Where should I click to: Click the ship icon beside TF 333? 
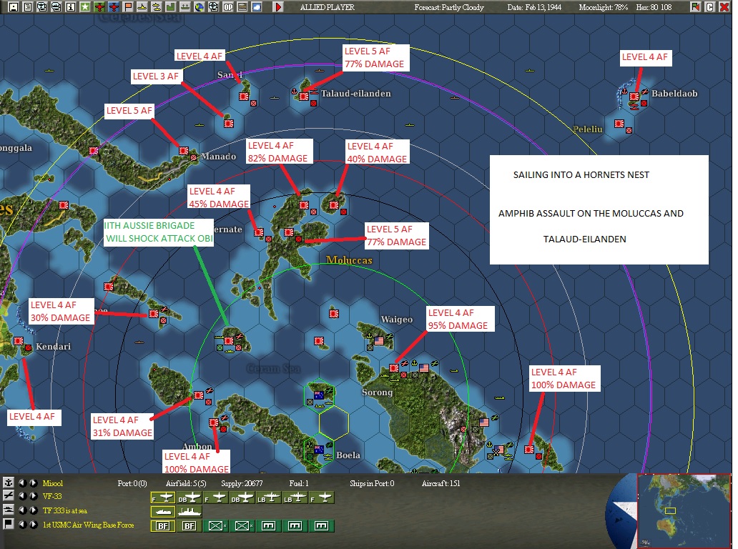click(9, 510)
